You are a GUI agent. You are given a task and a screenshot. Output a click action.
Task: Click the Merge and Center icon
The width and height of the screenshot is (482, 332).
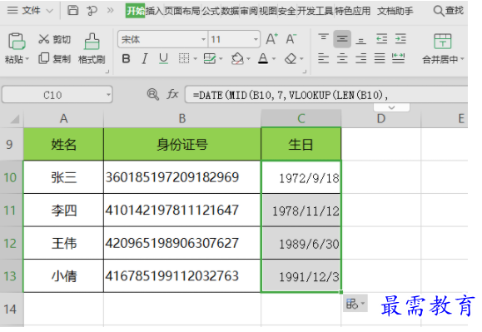442,41
